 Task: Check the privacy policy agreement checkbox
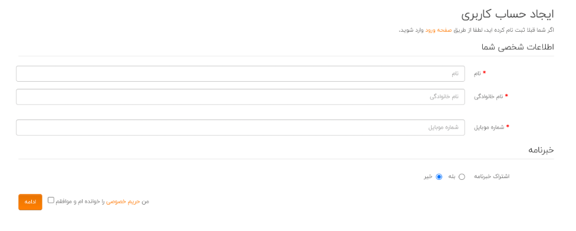coord(51,200)
